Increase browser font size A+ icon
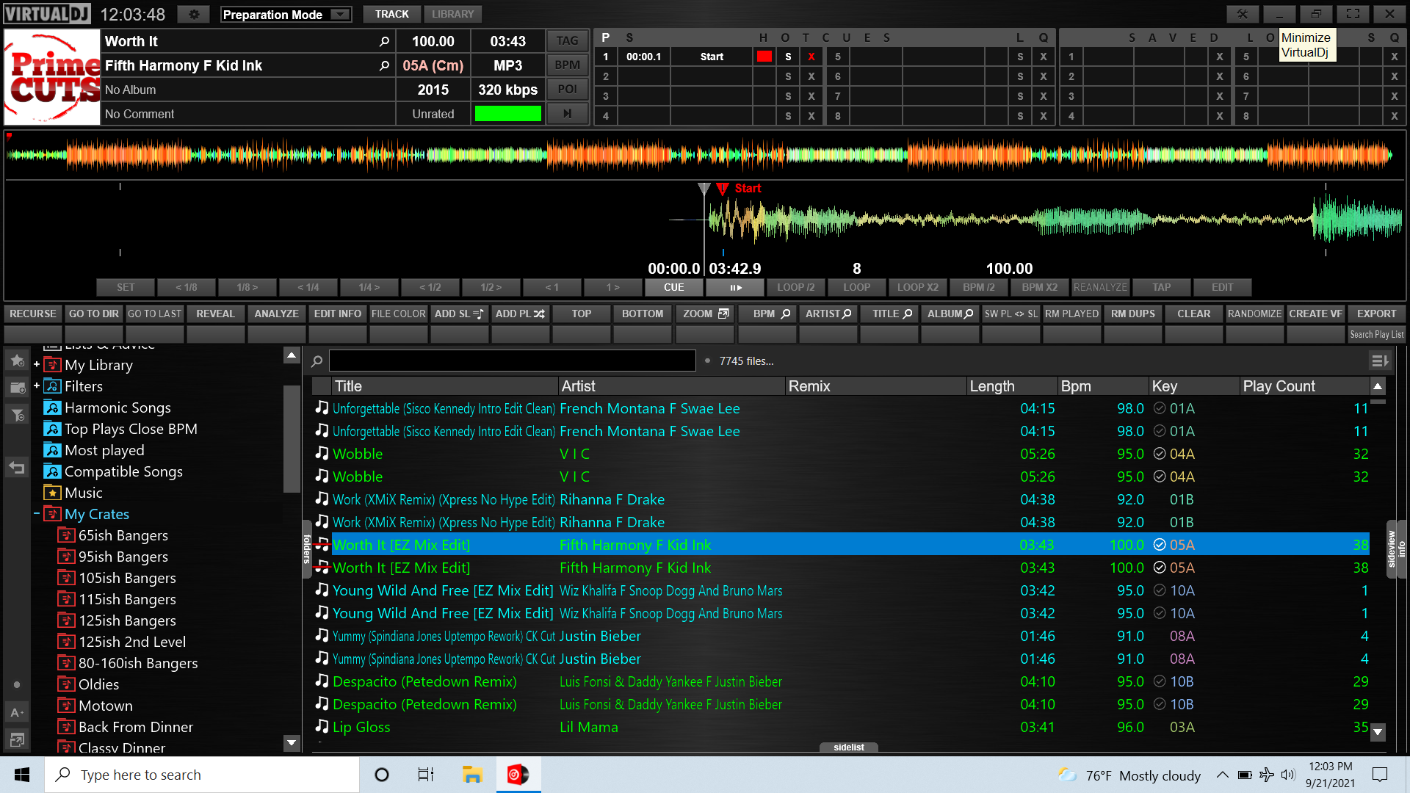This screenshot has width=1410, height=793. [x=17, y=712]
